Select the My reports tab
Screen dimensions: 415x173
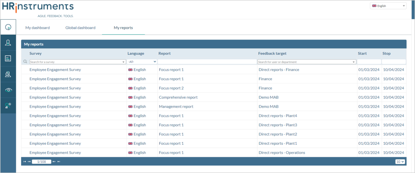pyautogui.click(x=123, y=28)
